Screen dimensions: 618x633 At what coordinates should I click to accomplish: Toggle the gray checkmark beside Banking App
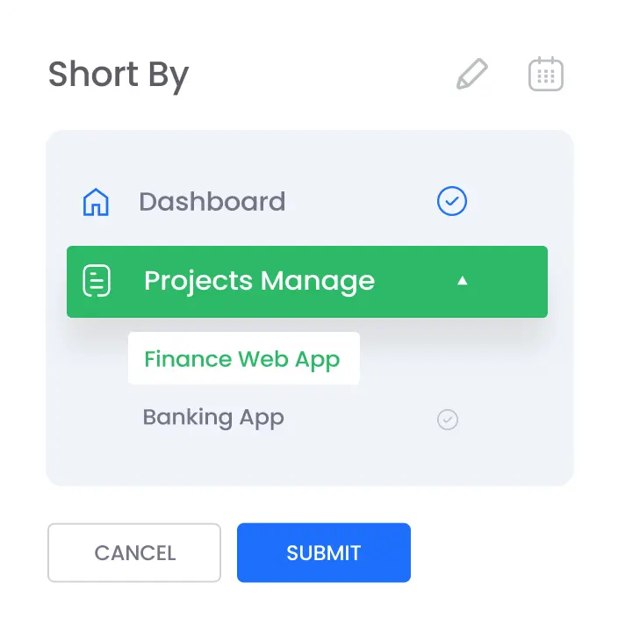448,420
